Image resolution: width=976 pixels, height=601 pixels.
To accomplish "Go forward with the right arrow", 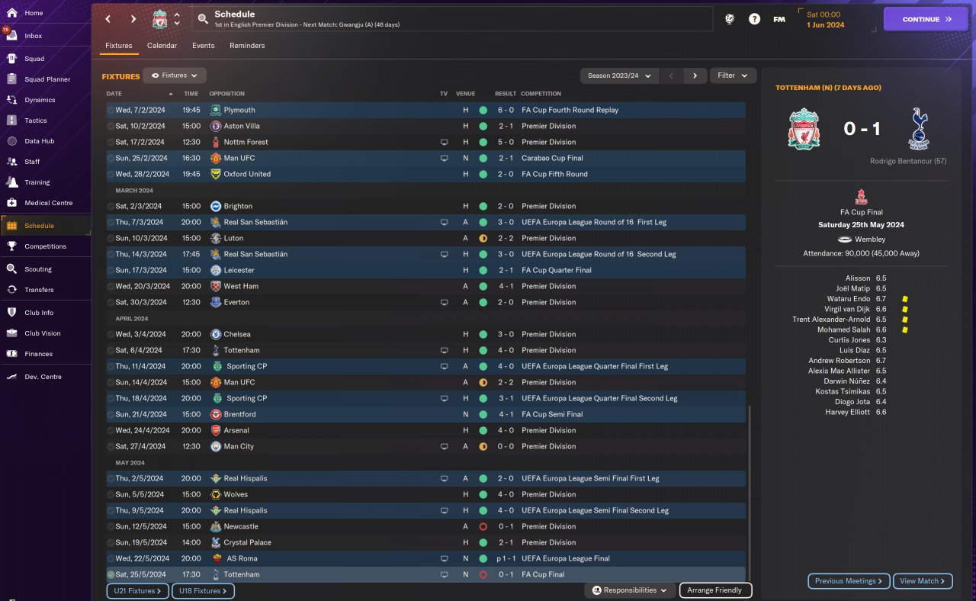I will pyautogui.click(x=133, y=19).
